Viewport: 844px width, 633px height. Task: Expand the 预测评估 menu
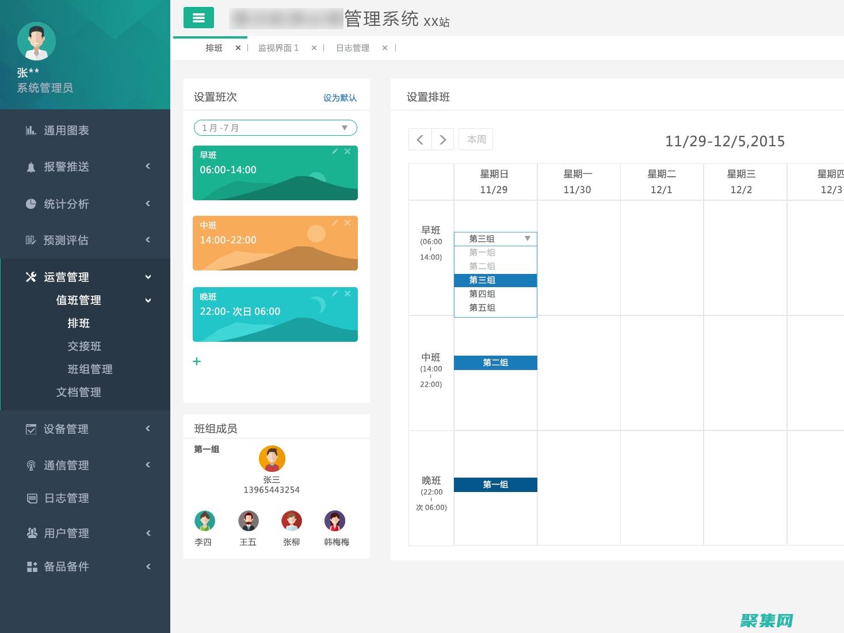(x=66, y=240)
